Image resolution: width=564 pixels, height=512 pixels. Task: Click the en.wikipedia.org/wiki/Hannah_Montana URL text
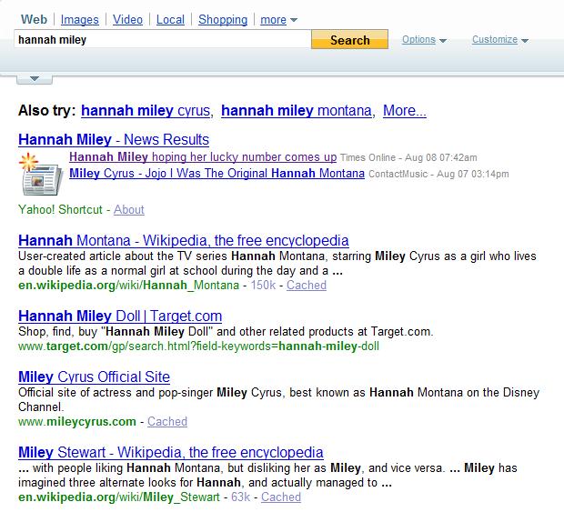(128, 286)
